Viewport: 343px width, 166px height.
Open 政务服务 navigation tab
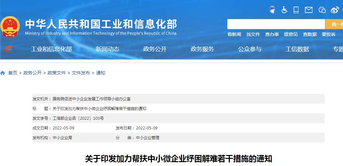pos(202,49)
